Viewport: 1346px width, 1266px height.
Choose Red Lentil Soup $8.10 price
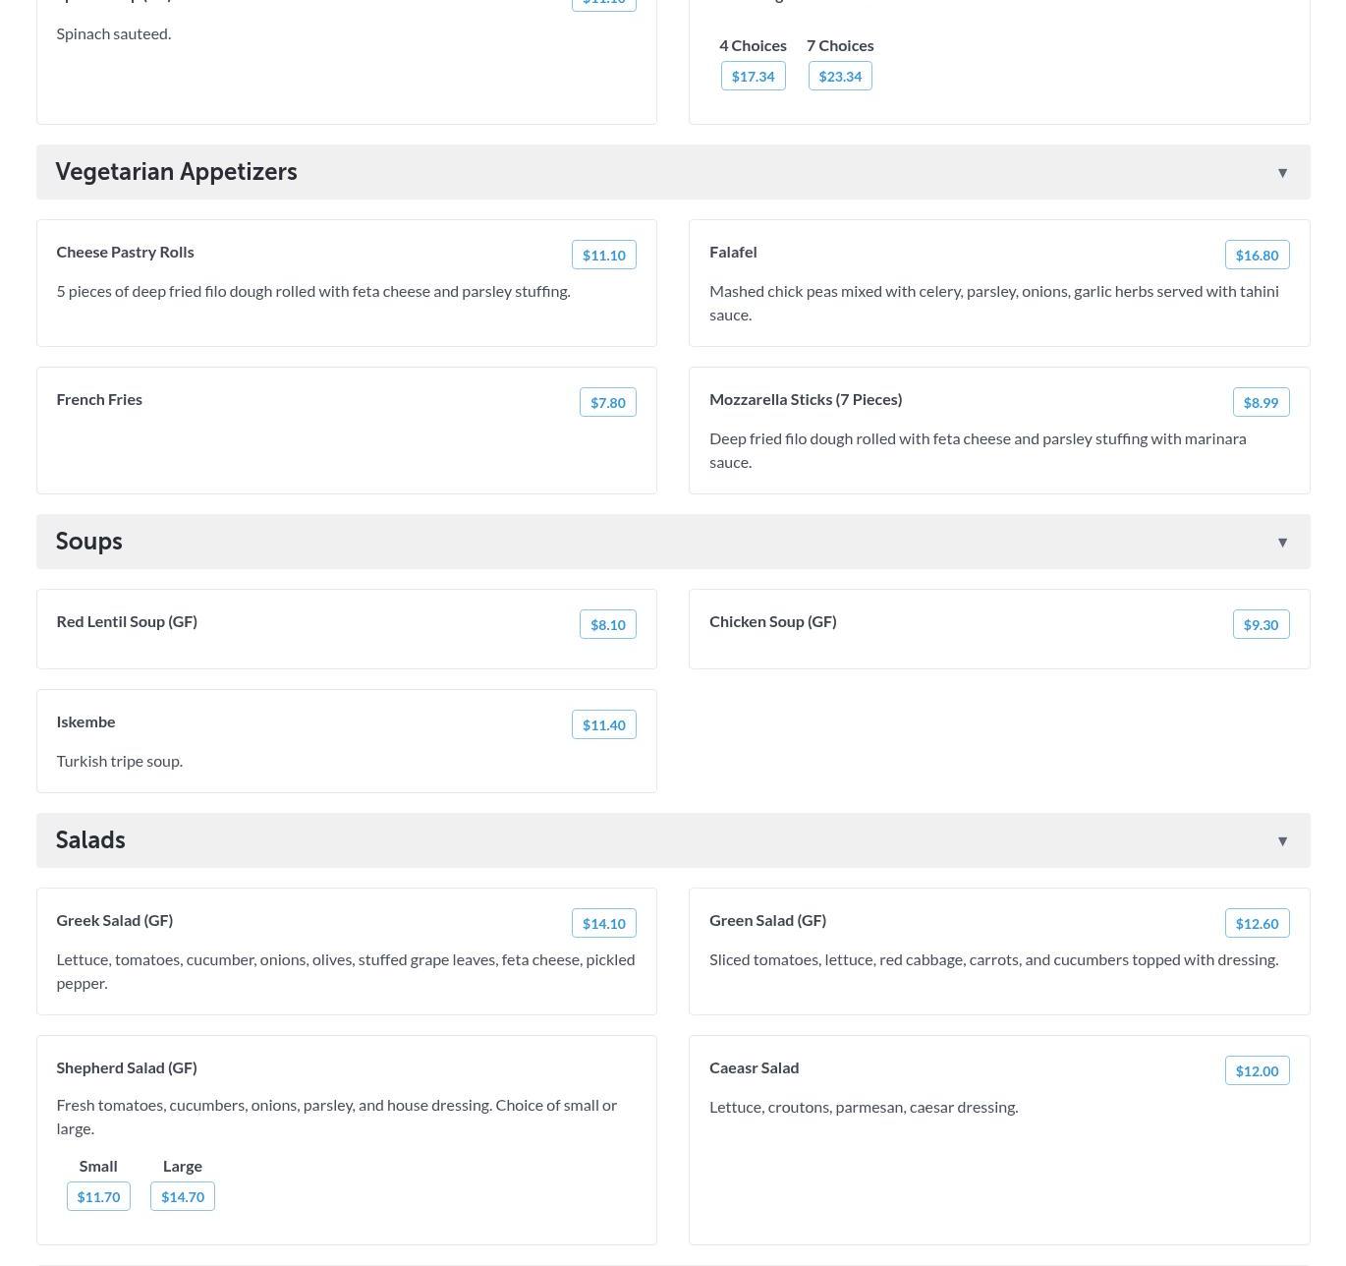point(607,624)
